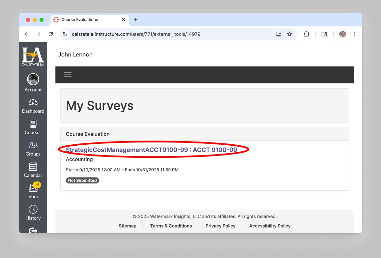381x258 pixels.
Task: Open the browser's three-dot menu
Action: (355, 34)
